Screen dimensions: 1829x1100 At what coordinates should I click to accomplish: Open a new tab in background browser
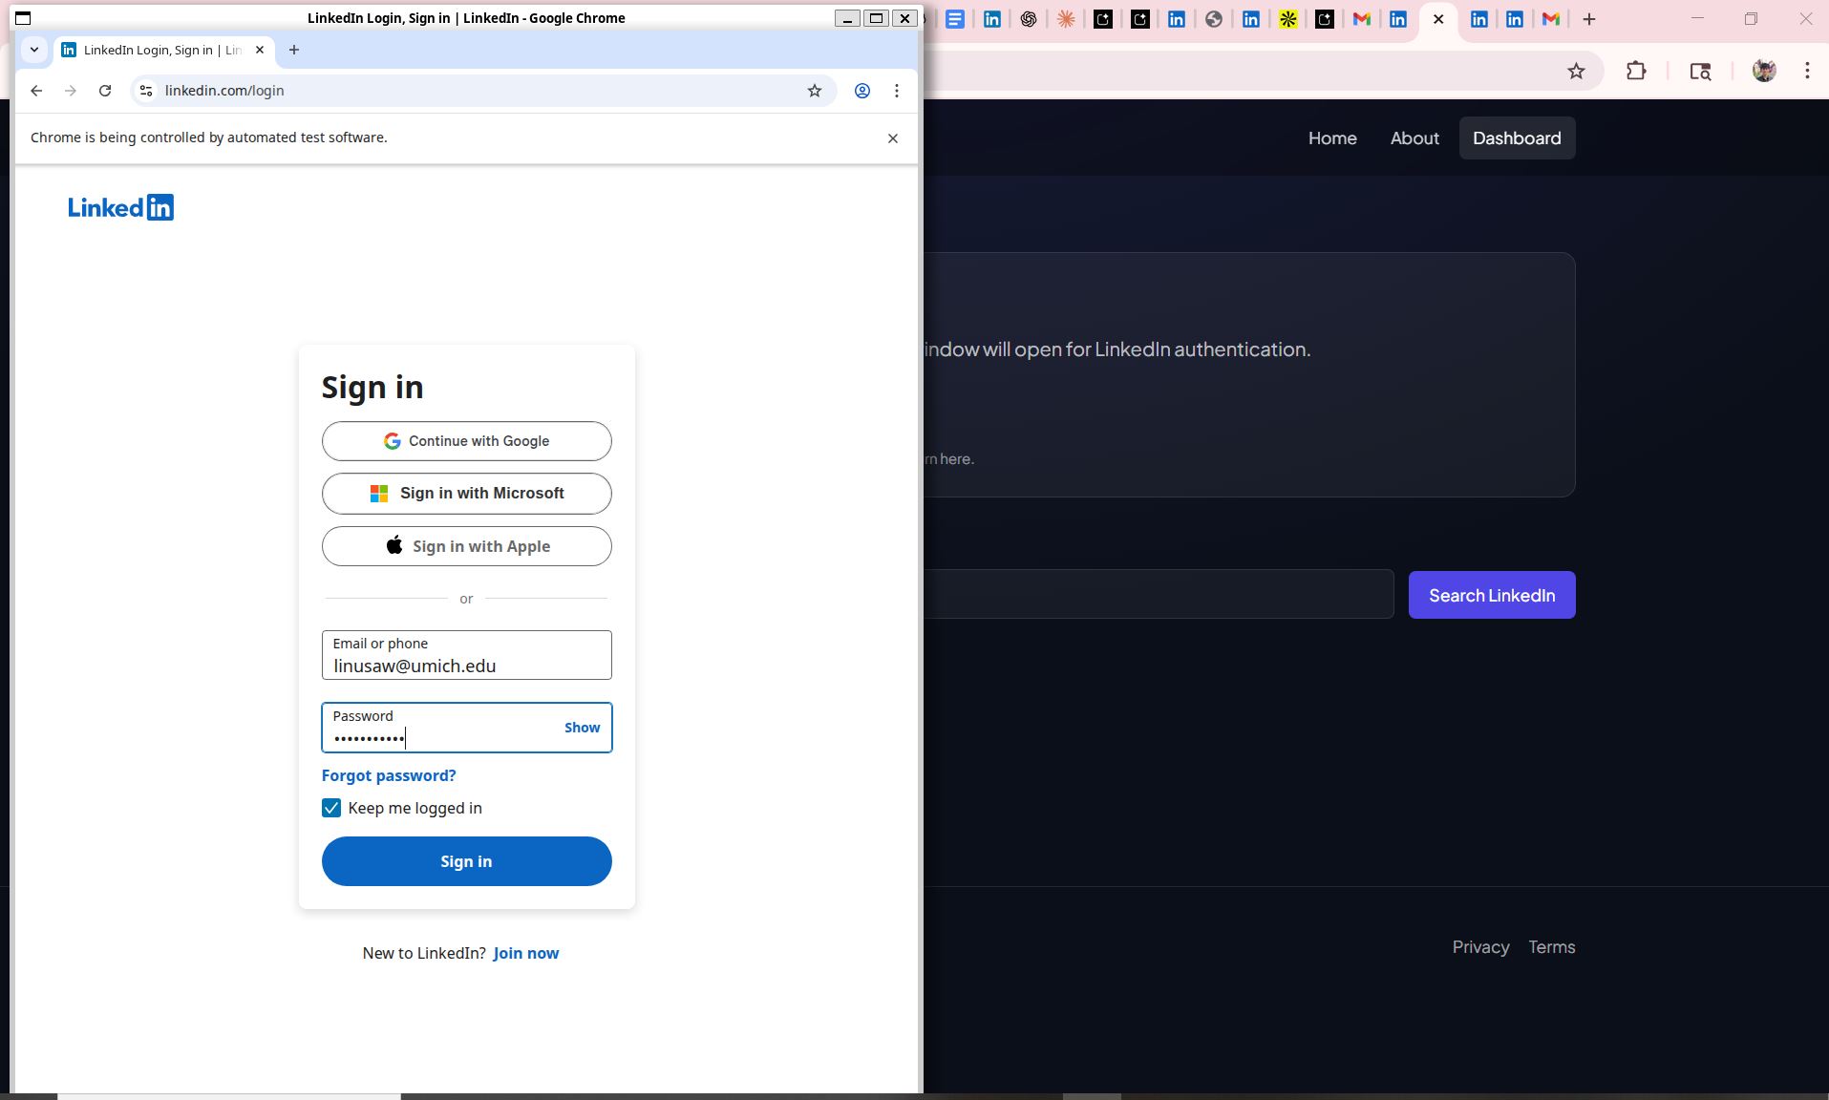click(x=1589, y=19)
